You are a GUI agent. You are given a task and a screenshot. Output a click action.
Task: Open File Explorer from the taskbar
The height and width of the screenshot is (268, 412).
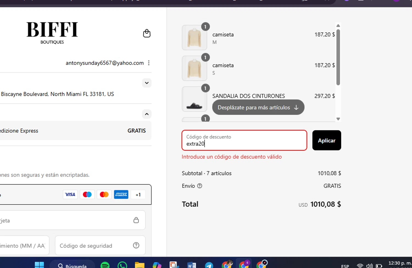click(x=140, y=265)
